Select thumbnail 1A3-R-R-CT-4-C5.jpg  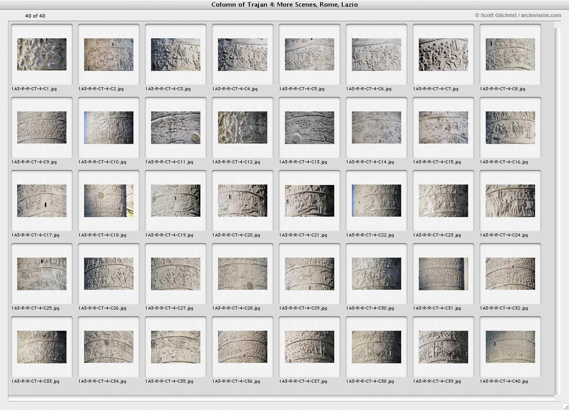[x=310, y=54]
